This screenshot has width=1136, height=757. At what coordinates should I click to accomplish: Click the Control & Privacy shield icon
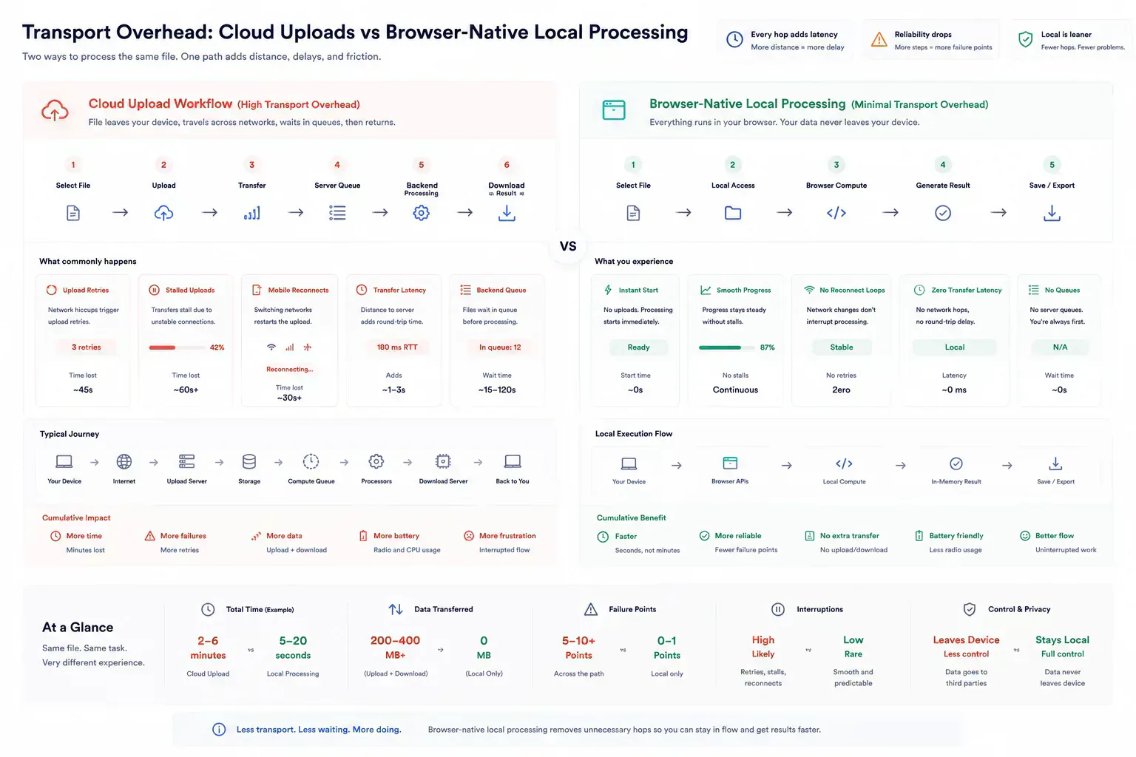[970, 610]
